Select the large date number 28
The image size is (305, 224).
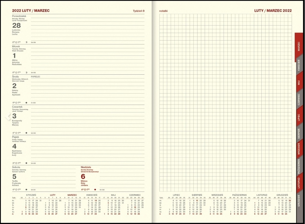tap(16, 26)
